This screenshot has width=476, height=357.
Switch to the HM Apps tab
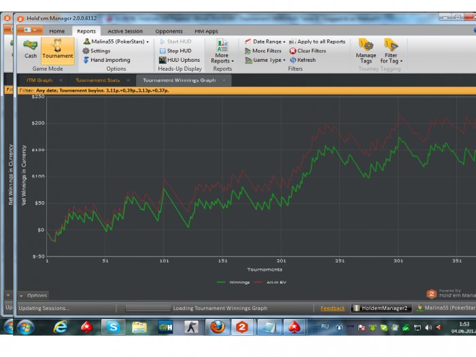[x=206, y=31]
